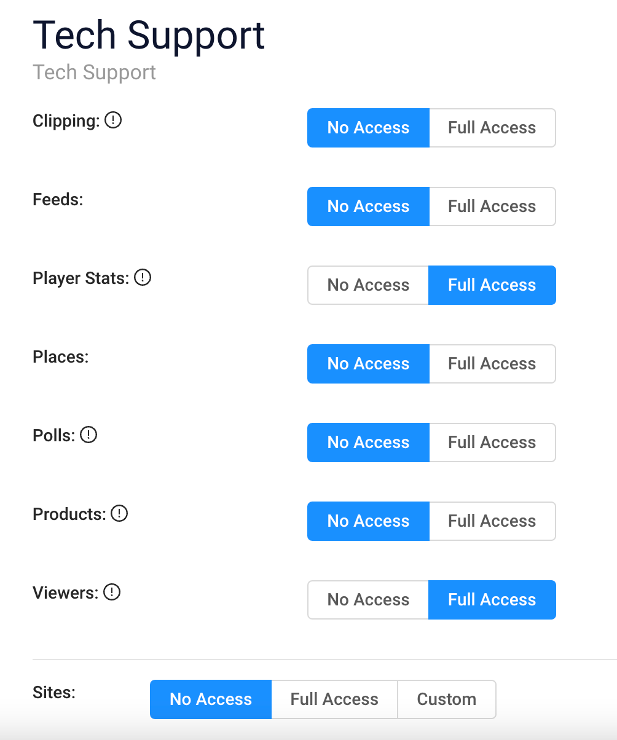
Task: Click the info icon next to Clipping
Action: [113, 120]
